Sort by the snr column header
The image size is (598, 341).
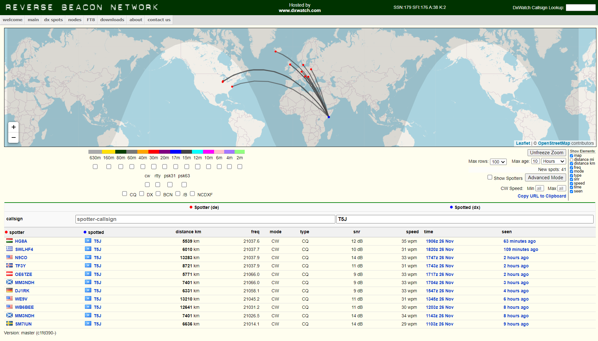pyautogui.click(x=356, y=232)
